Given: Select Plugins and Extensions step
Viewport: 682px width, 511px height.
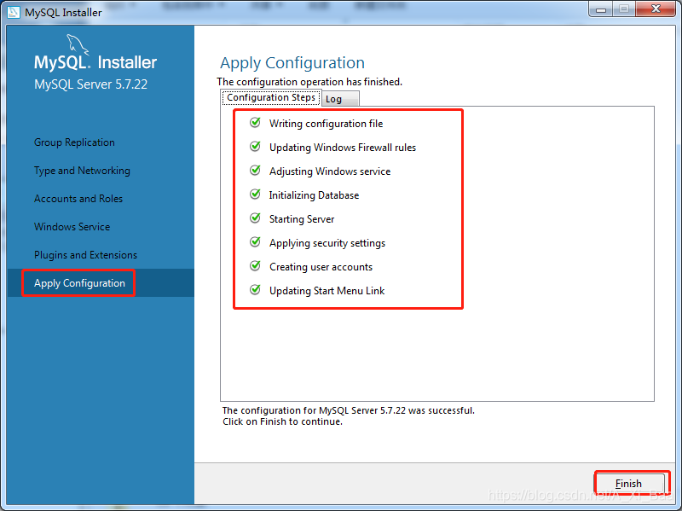Looking at the screenshot, I should point(85,255).
